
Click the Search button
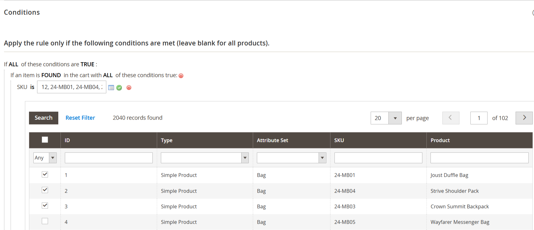(44, 118)
